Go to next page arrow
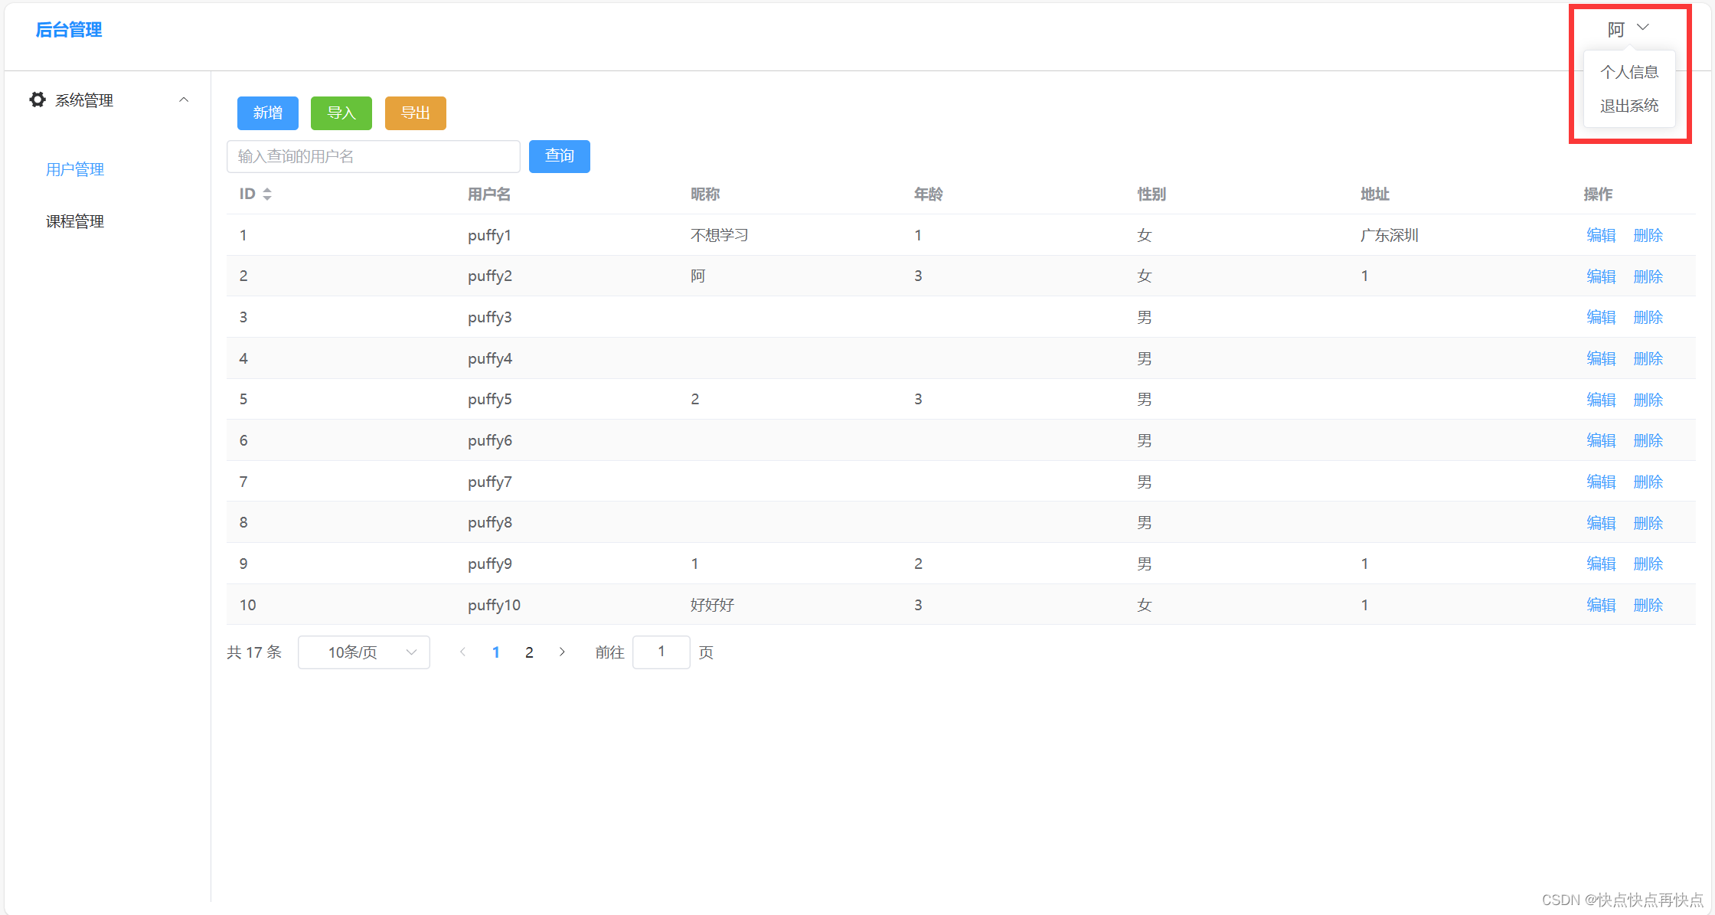 click(562, 652)
